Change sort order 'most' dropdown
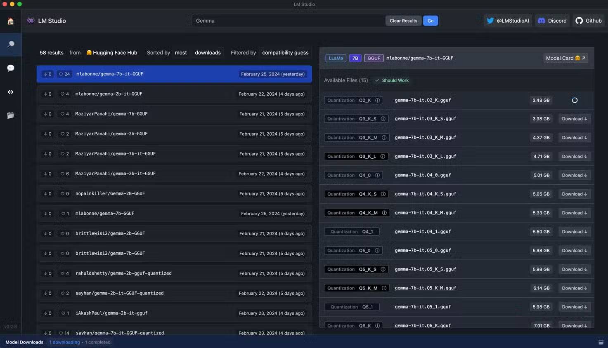Image resolution: width=608 pixels, height=348 pixels. 181,53
